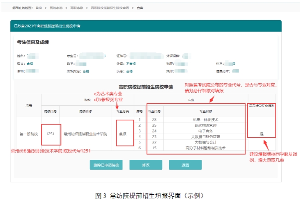Click the 删除已申请院校 button
The height and width of the screenshot is (200, 301).
(106, 165)
